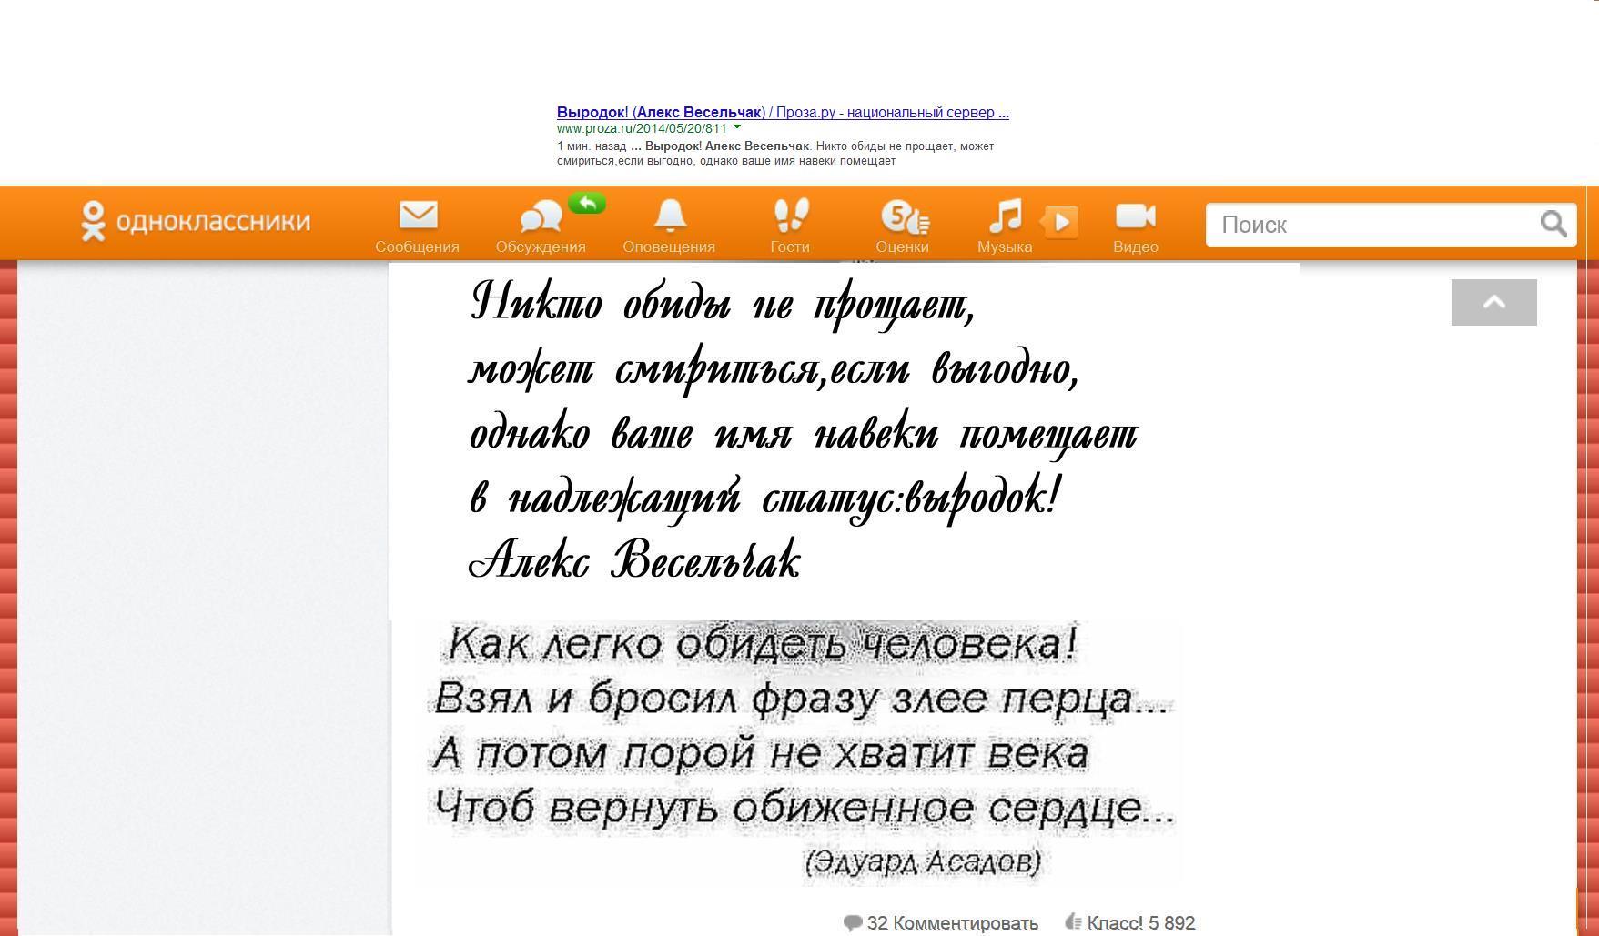Image resolution: width=1599 pixels, height=936 pixels.
Task: Open Музыка note icon
Action: [x=1006, y=216]
